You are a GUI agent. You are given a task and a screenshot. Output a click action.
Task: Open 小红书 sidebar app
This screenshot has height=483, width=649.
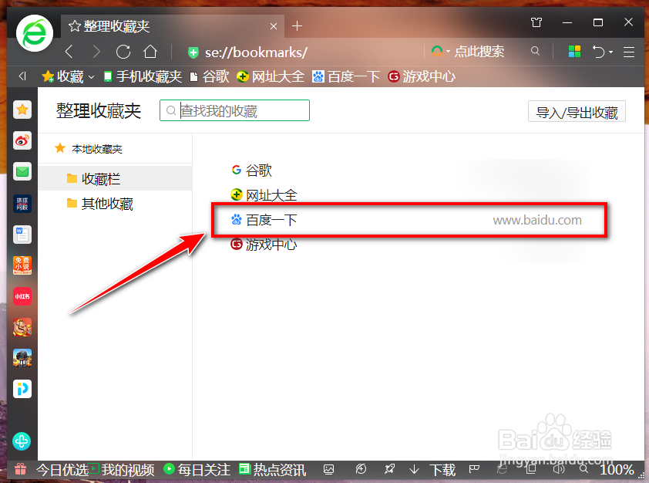click(x=22, y=296)
